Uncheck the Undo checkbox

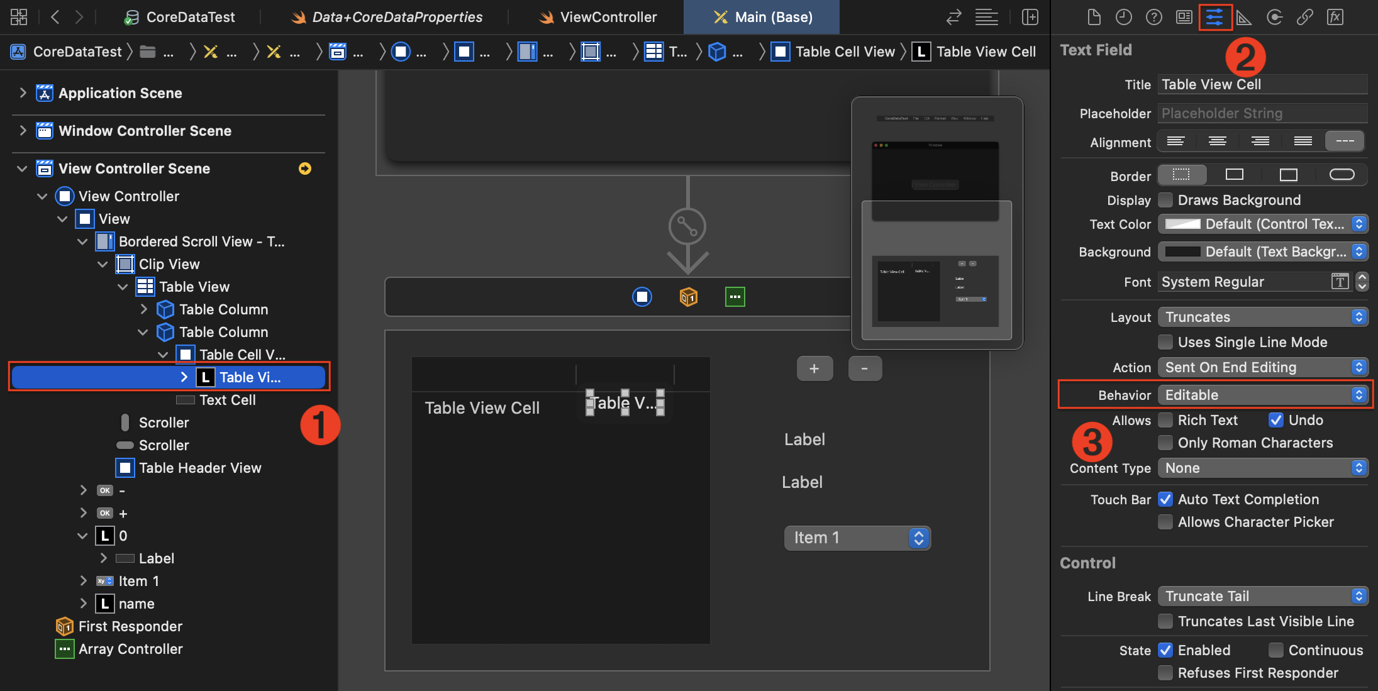coord(1276,420)
